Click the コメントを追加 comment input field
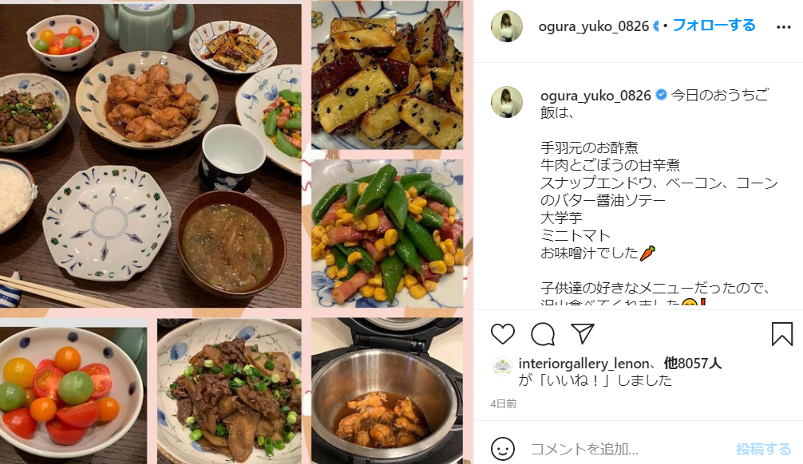 click(x=627, y=449)
